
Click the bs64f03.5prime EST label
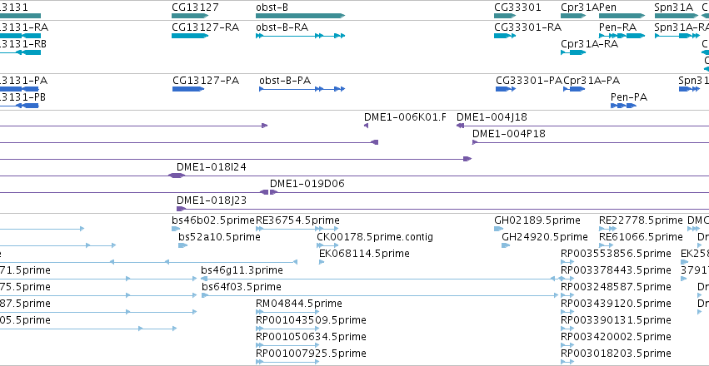pos(242,287)
